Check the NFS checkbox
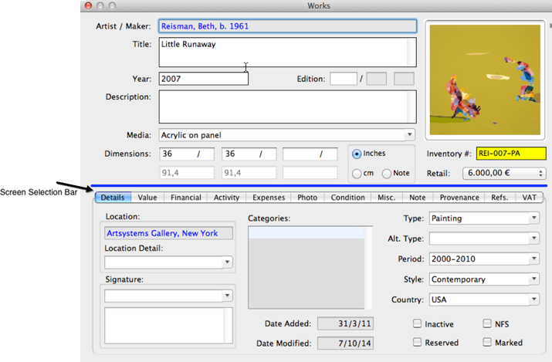Viewport: 552px width, 362px height. point(488,324)
